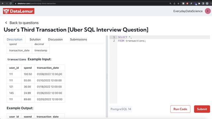Open the pink E user avatar
The width and height of the screenshot is (212, 119).
point(208,11)
